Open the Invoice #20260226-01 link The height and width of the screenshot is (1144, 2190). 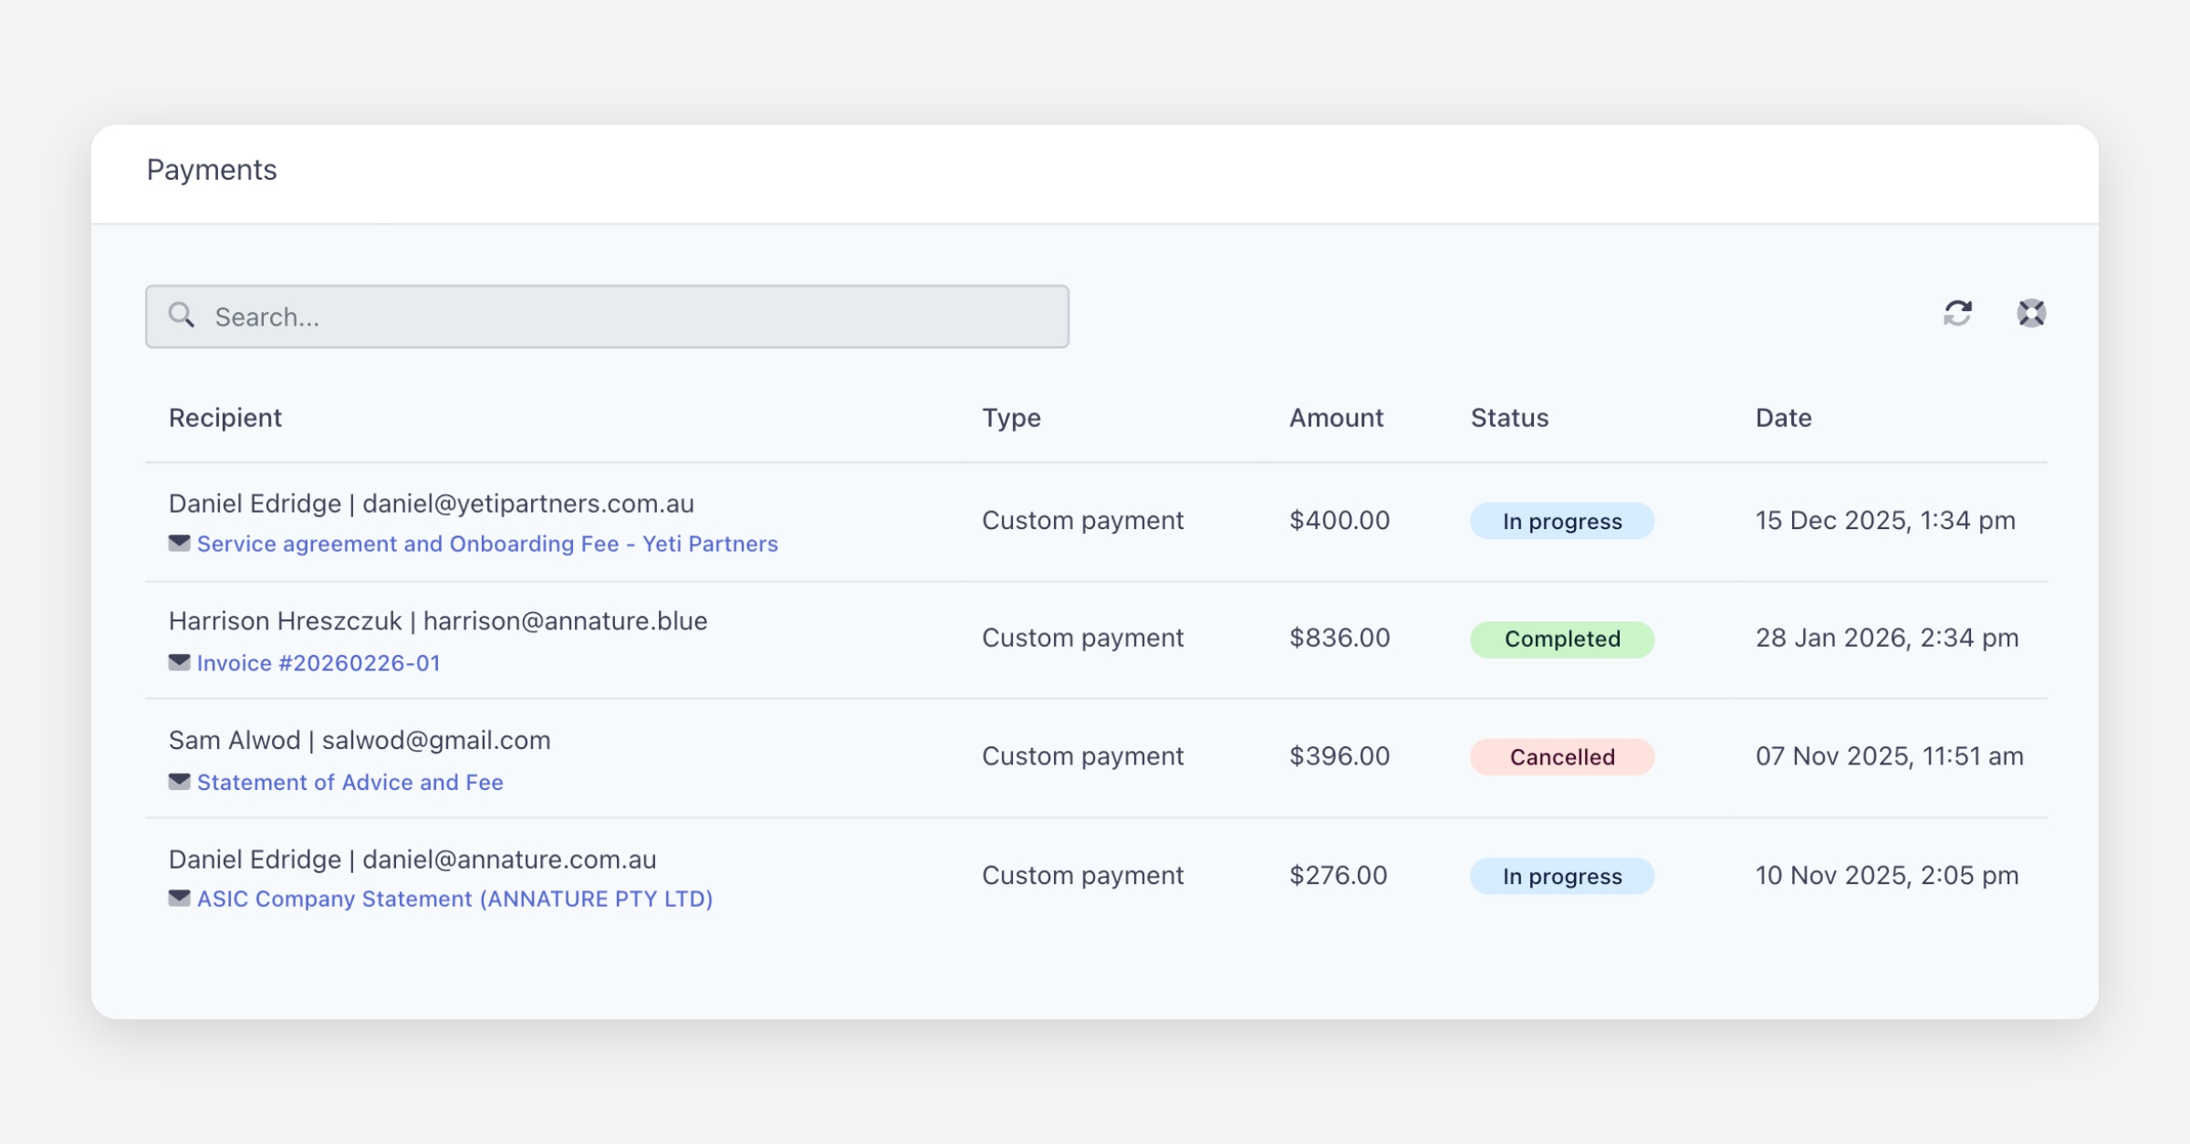[x=318, y=663]
